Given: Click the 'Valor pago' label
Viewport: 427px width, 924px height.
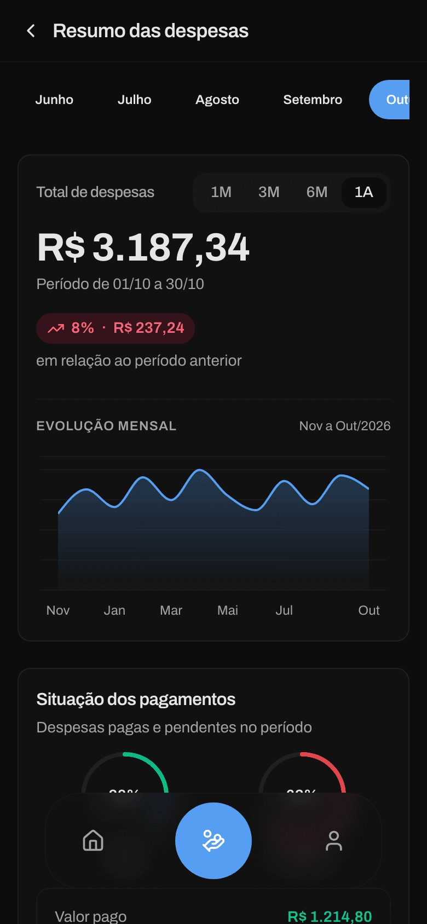Looking at the screenshot, I should 91,916.
